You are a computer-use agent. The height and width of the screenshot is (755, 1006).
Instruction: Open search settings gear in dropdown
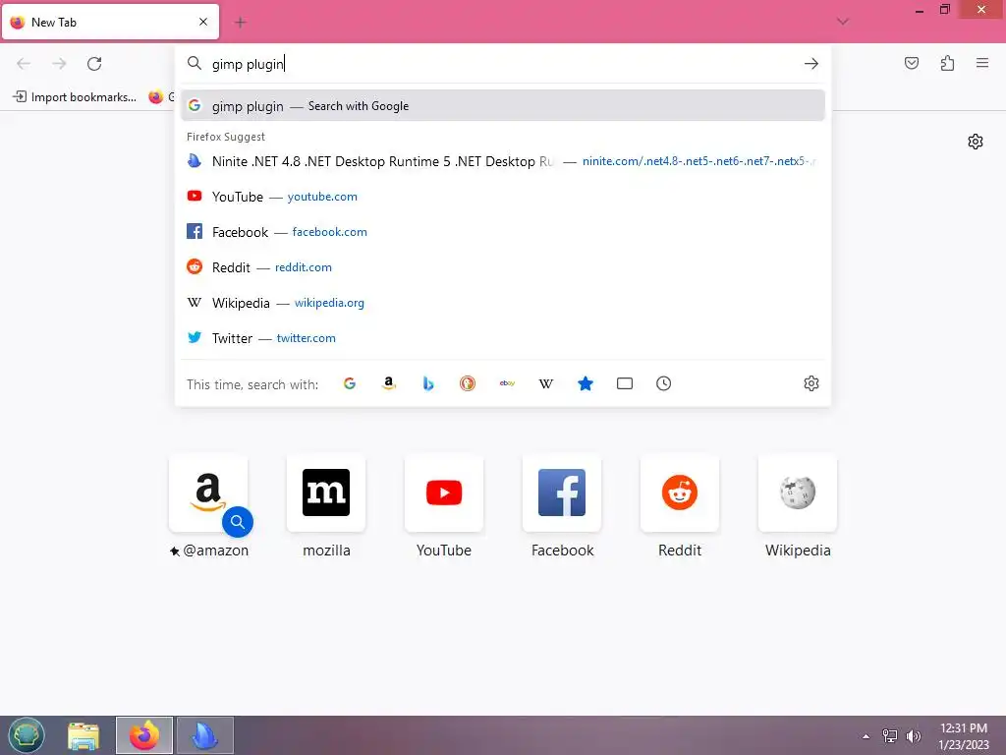click(x=810, y=383)
